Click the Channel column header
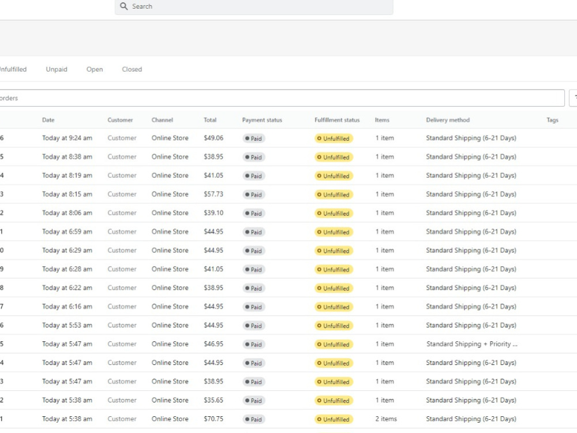Screen dimensions: 577x433 point(162,120)
